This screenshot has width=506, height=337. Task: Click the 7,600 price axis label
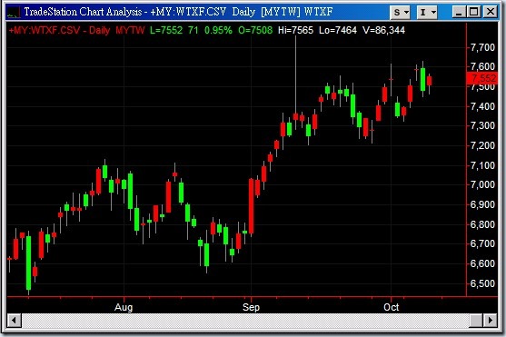[482, 66]
